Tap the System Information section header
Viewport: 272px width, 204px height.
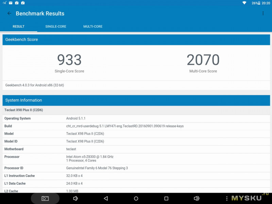136,100
